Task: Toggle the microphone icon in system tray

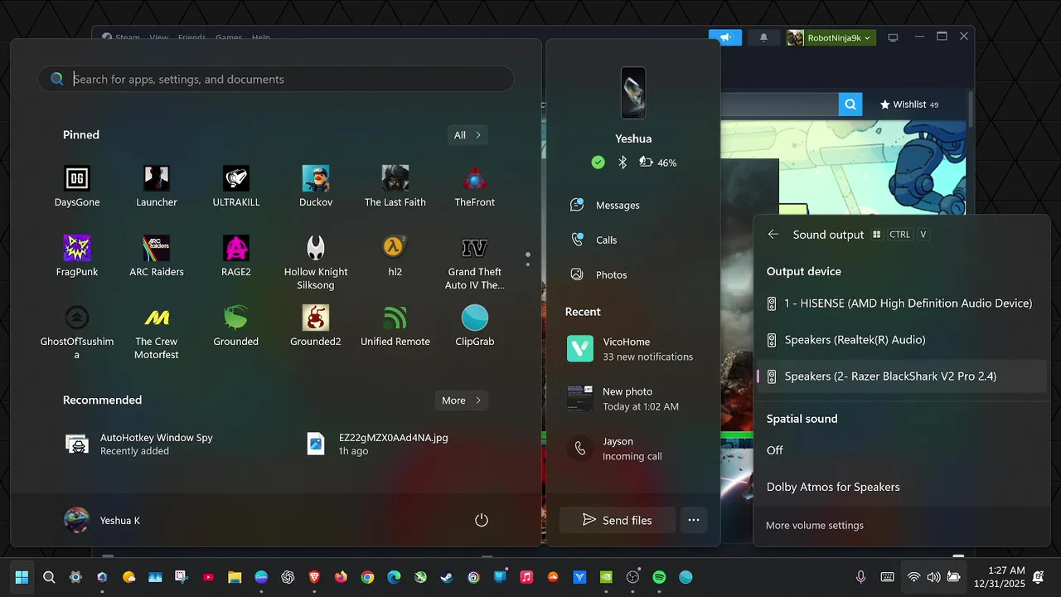Action: tap(860, 577)
